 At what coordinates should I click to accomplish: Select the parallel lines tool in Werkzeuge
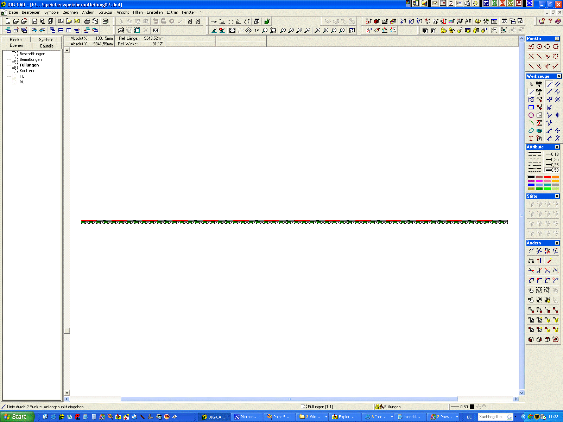(558, 84)
